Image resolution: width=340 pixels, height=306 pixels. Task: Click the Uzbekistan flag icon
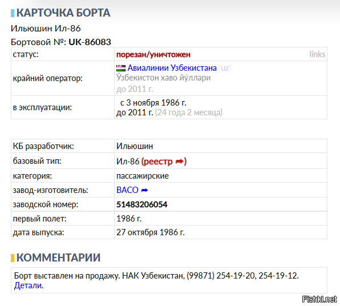click(x=121, y=68)
